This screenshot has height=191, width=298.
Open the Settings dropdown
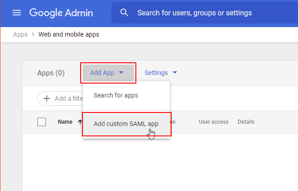click(161, 73)
